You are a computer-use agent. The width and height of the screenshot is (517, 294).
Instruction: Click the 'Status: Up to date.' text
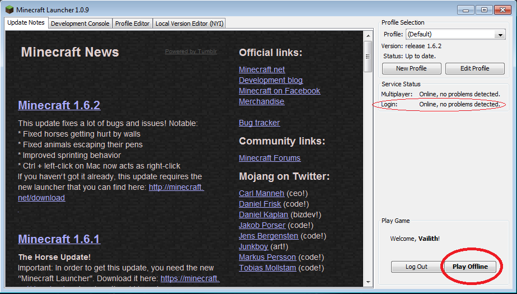[x=410, y=56]
